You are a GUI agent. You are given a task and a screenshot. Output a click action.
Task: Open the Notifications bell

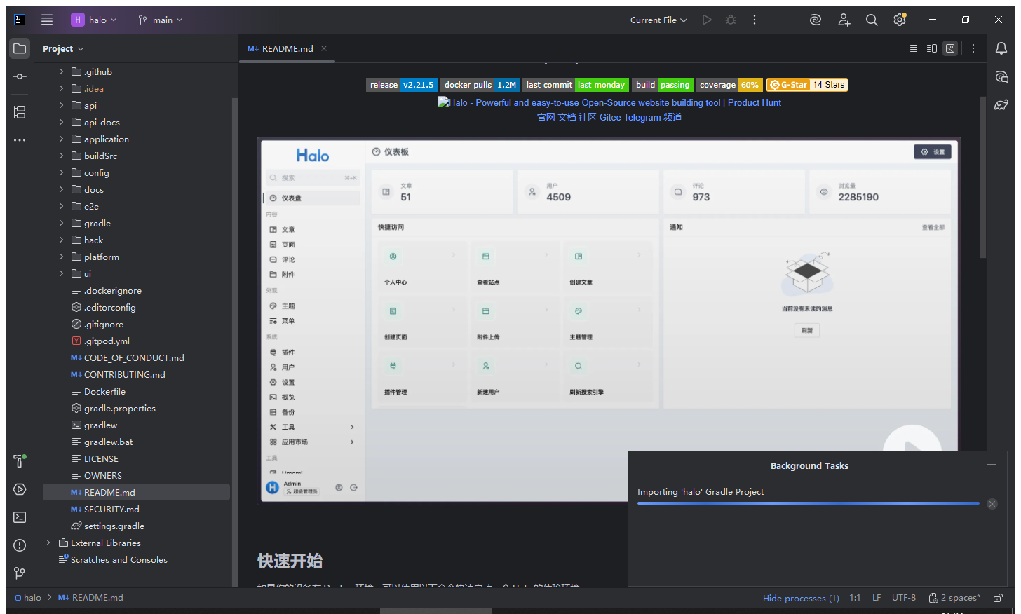[1001, 48]
